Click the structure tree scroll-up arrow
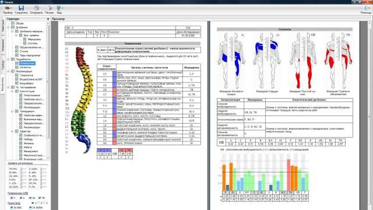The height and width of the screenshot is (210, 373). point(48,23)
